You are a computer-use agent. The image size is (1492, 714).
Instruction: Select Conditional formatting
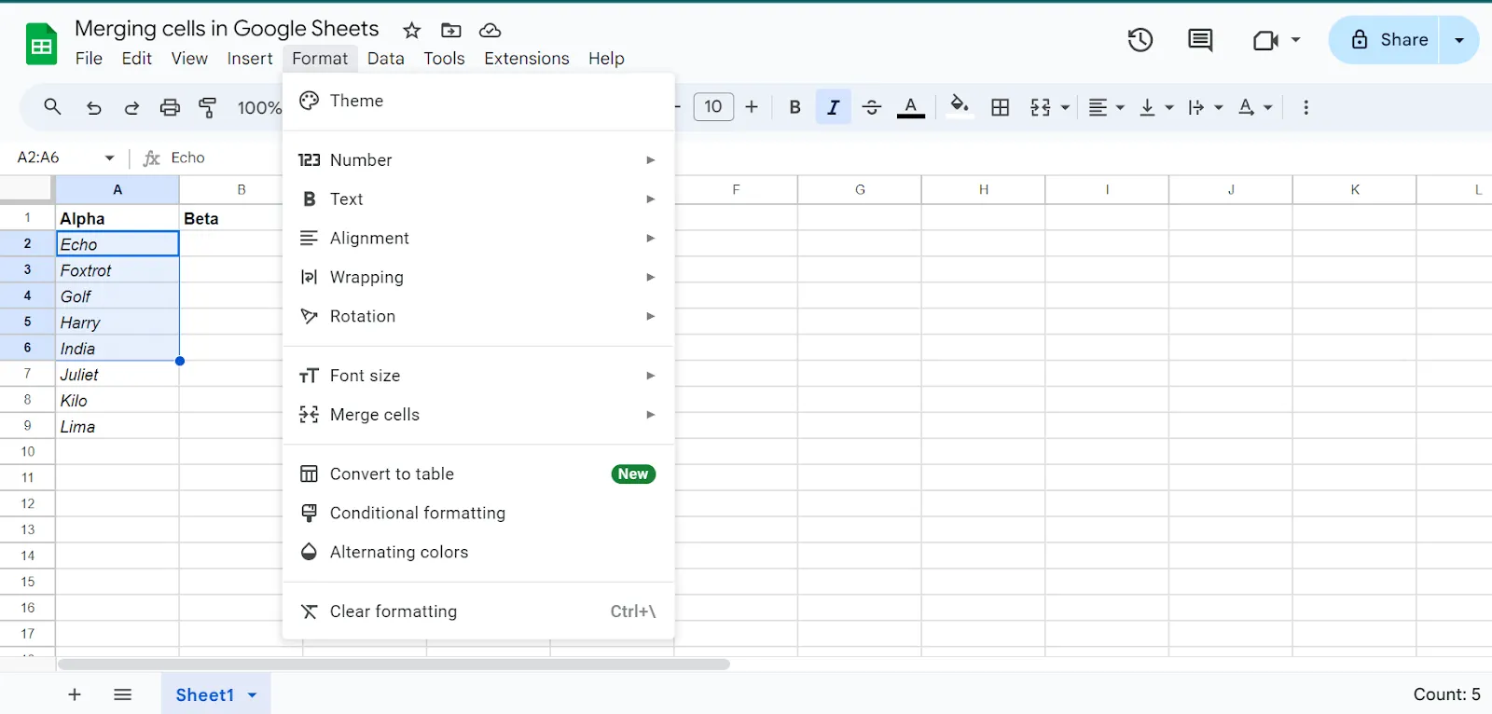(x=478, y=514)
